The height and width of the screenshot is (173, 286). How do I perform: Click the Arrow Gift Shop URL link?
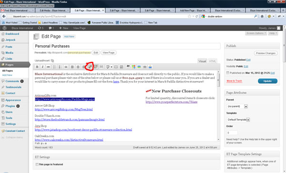pyautogui.click(x=64, y=110)
